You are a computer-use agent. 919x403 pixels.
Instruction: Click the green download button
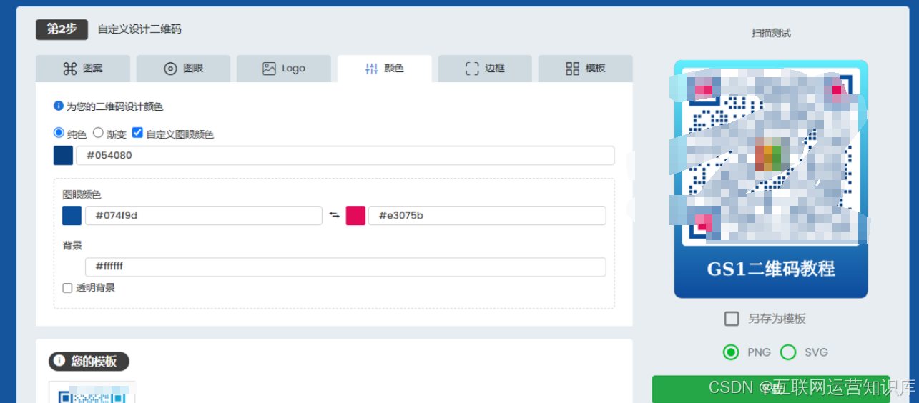pyautogui.click(x=770, y=389)
